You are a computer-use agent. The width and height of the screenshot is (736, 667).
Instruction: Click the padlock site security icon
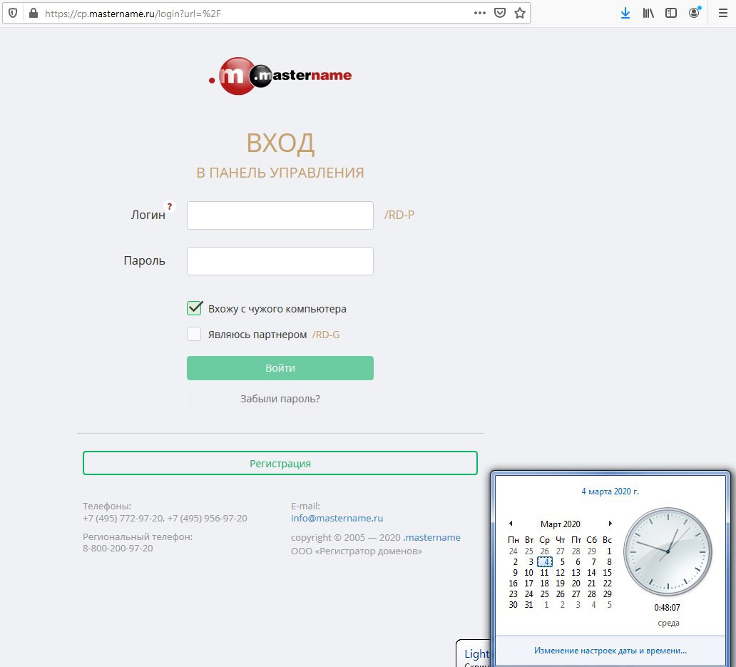34,13
